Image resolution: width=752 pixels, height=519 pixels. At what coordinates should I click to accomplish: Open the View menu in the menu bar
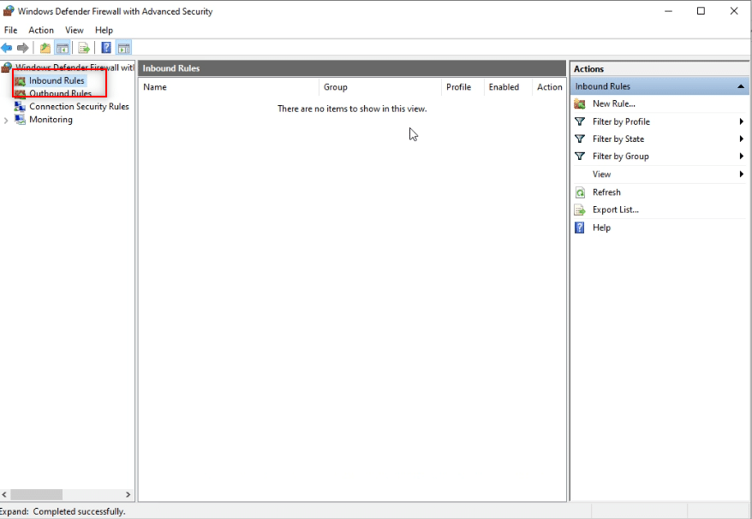[x=75, y=30]
